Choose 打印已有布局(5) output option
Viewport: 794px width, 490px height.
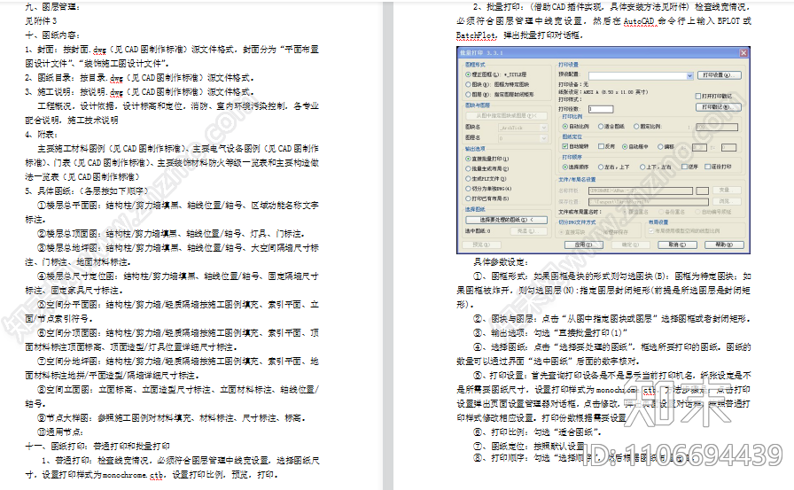pyautogui.click(x=469, y=199)
